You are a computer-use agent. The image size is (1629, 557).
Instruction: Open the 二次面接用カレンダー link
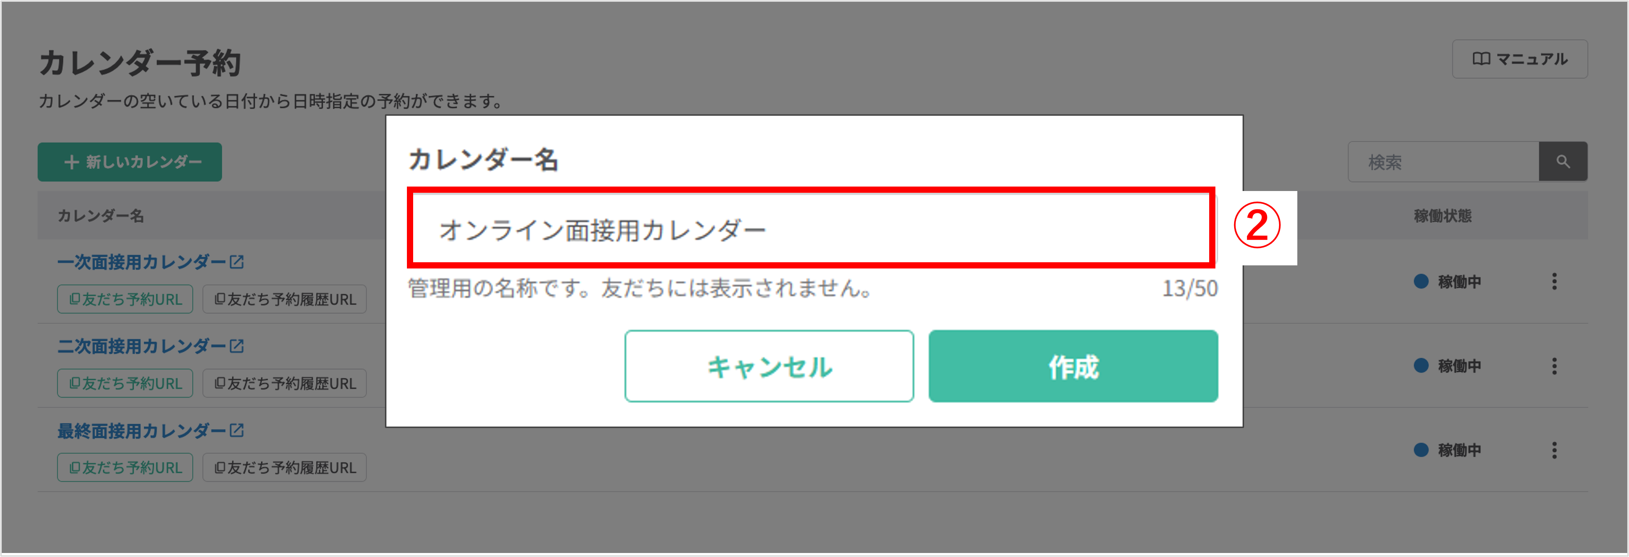click(142, 346)
